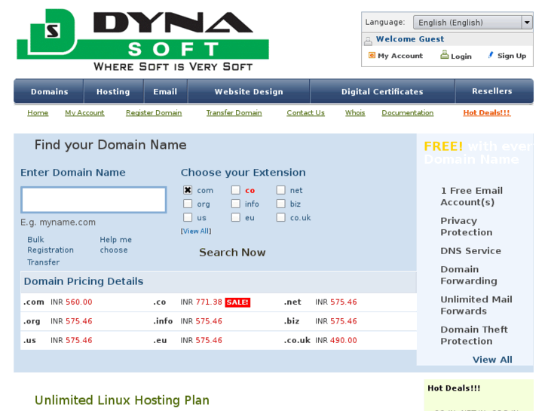Click the .co price INR 771.38
The image size is (548, 411).
tap(201, 302)
